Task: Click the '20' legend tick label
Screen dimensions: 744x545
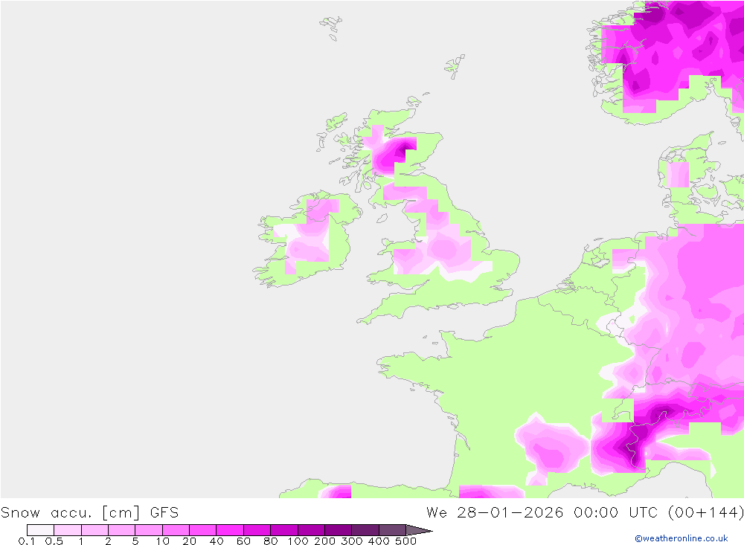Action: (x=189, y=541)
